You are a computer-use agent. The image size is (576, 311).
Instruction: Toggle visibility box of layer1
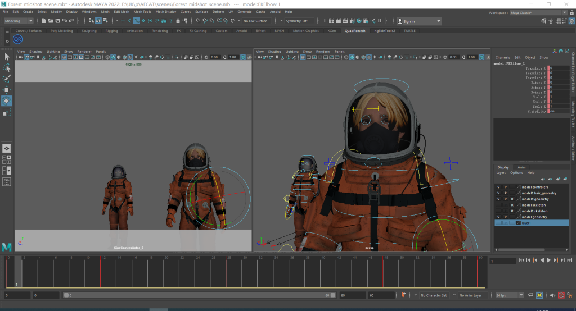click(x=498, y=223)
